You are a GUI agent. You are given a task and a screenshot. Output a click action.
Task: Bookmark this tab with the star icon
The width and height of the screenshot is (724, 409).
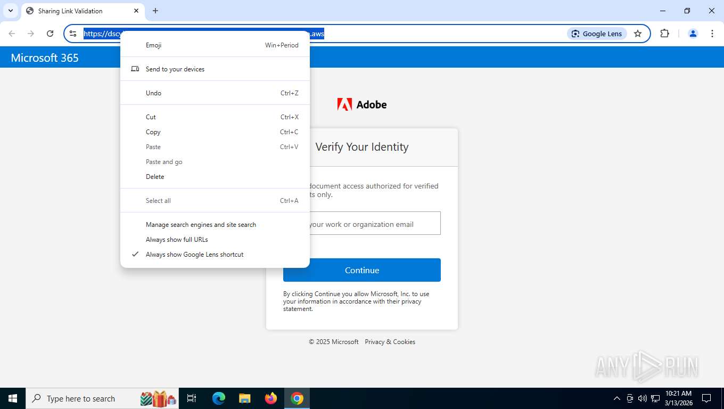(638, 34)
